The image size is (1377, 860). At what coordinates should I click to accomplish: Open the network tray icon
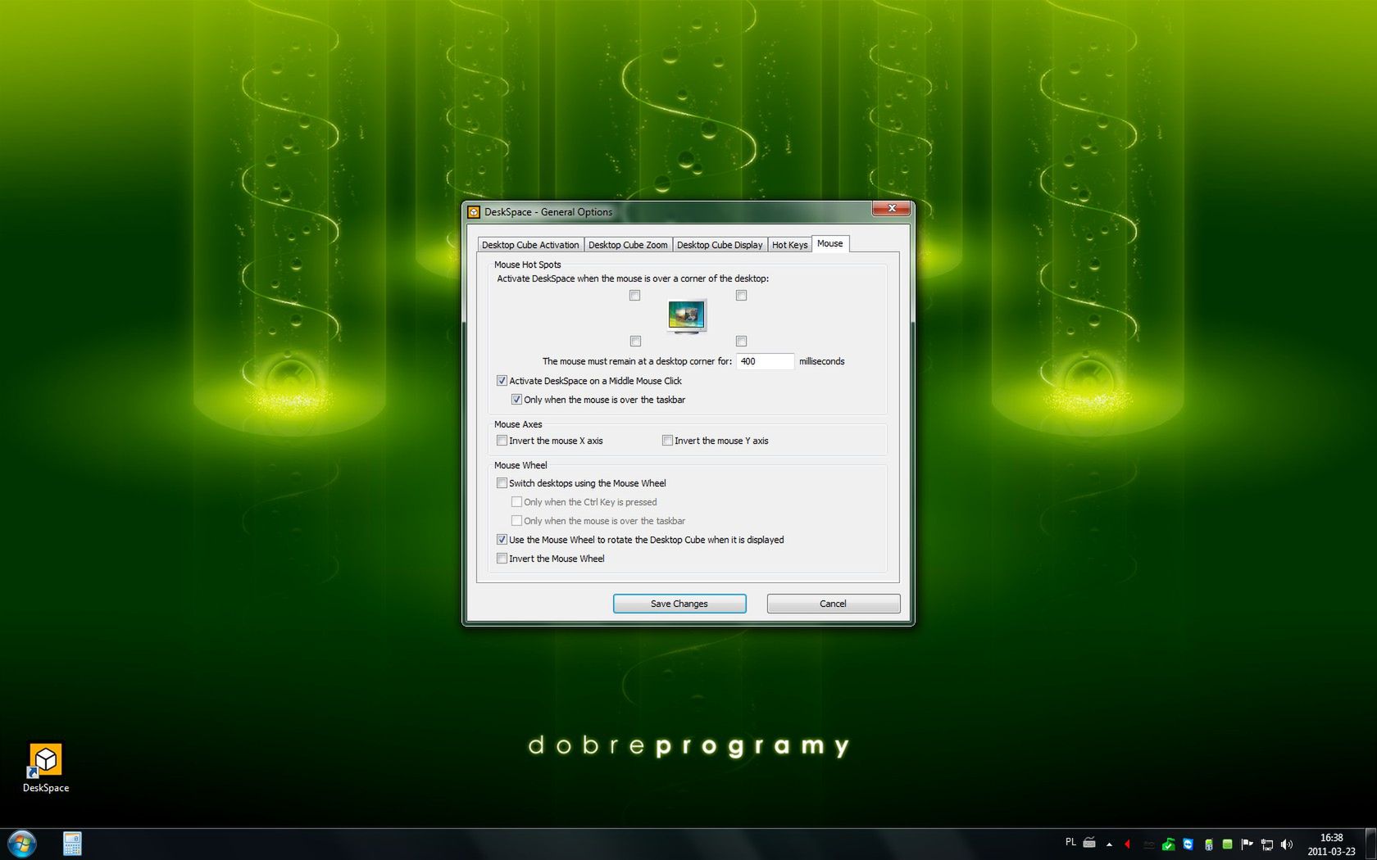click(x=1267, y=844)
